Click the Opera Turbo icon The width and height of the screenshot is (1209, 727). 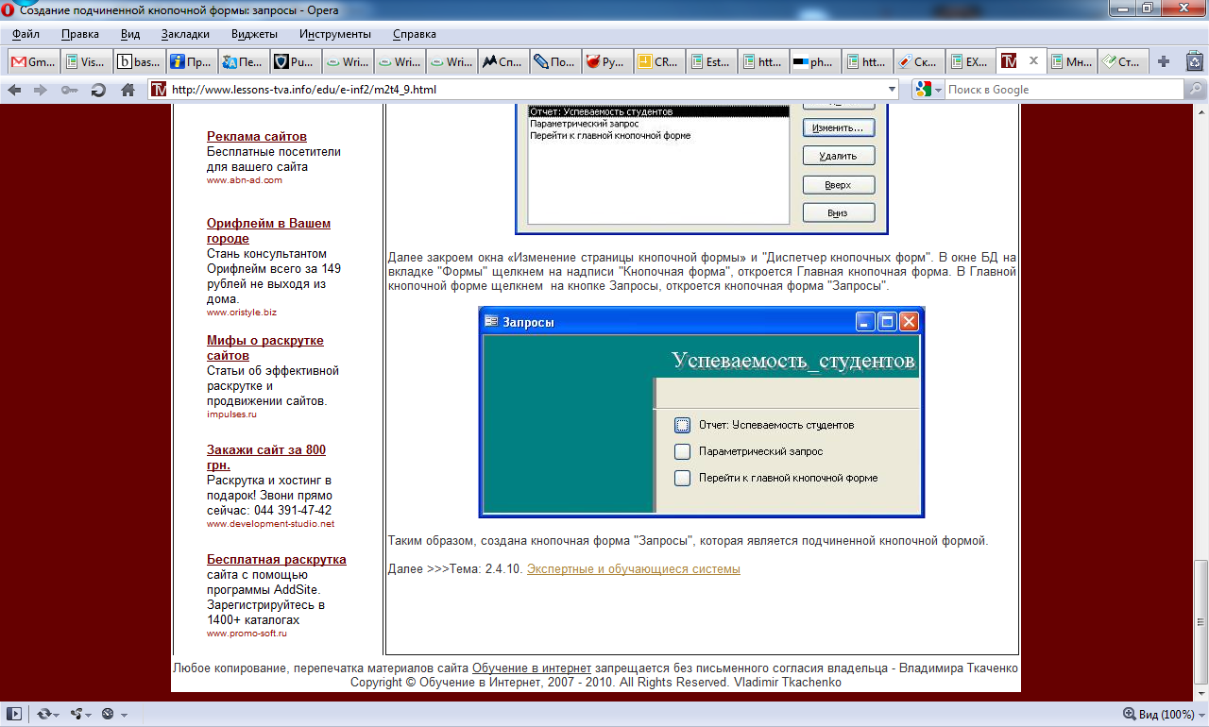coord(108,714)
